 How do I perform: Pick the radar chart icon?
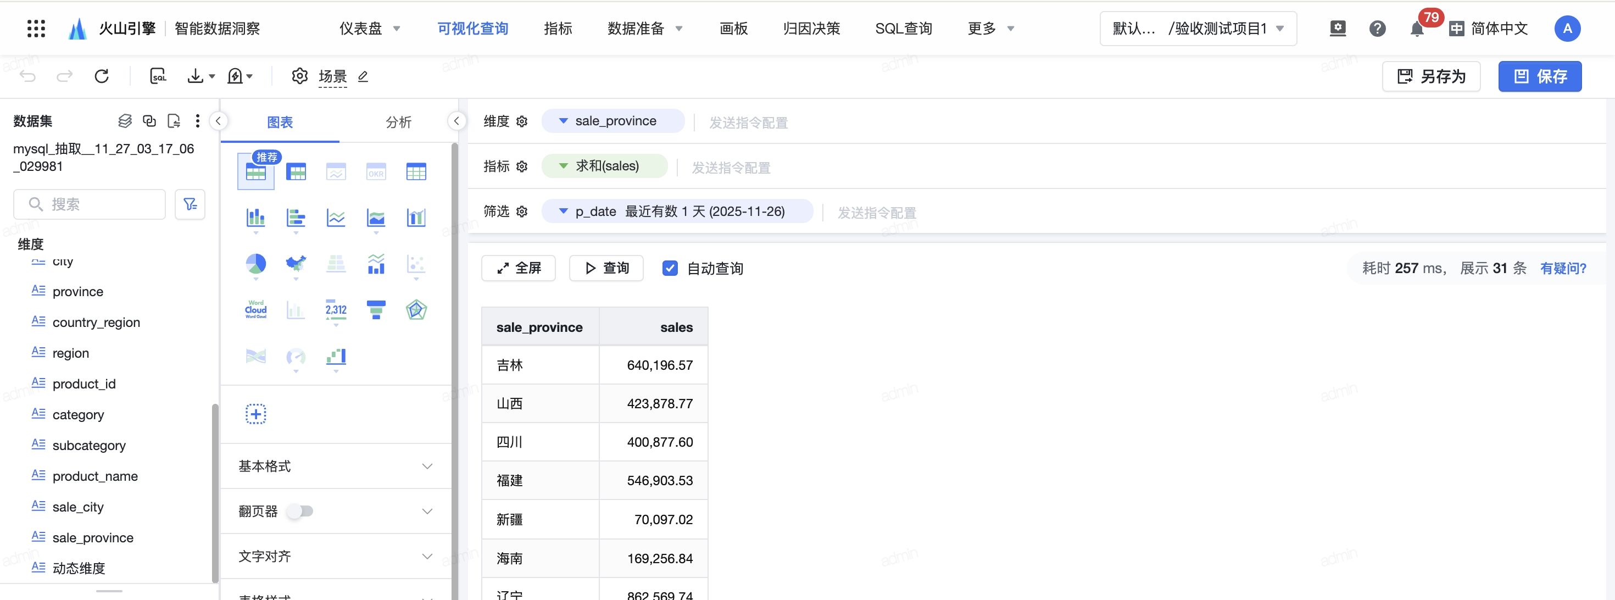416,309
